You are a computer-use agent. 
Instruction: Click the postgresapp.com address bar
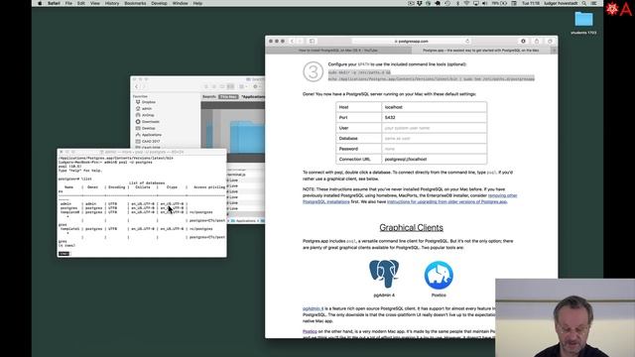[x=411, y=42]
